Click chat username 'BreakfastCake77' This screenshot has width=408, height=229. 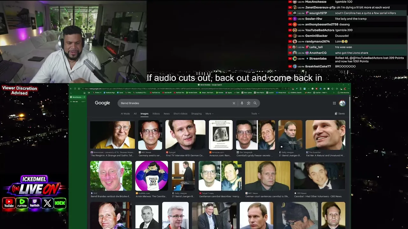click(318, 66)
